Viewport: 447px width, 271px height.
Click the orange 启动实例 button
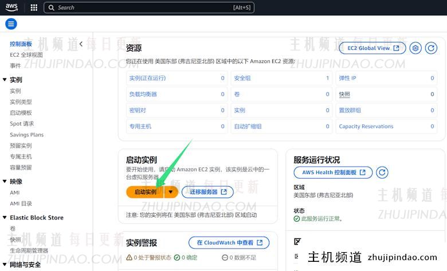coord(145,192)
